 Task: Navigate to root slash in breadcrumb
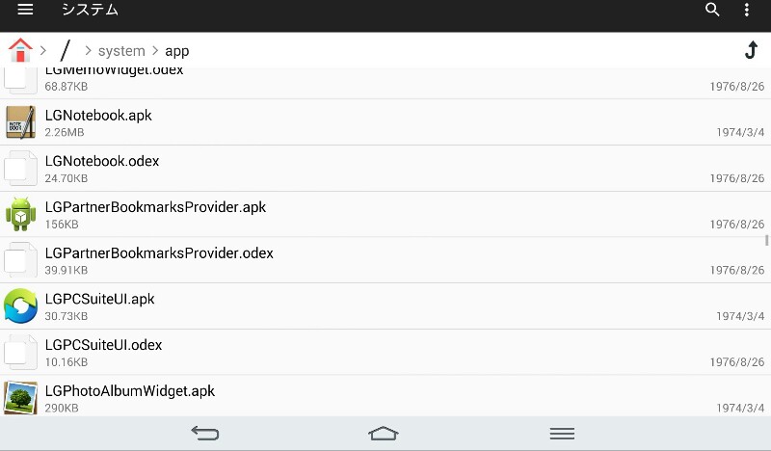click(x=65, y=50)
